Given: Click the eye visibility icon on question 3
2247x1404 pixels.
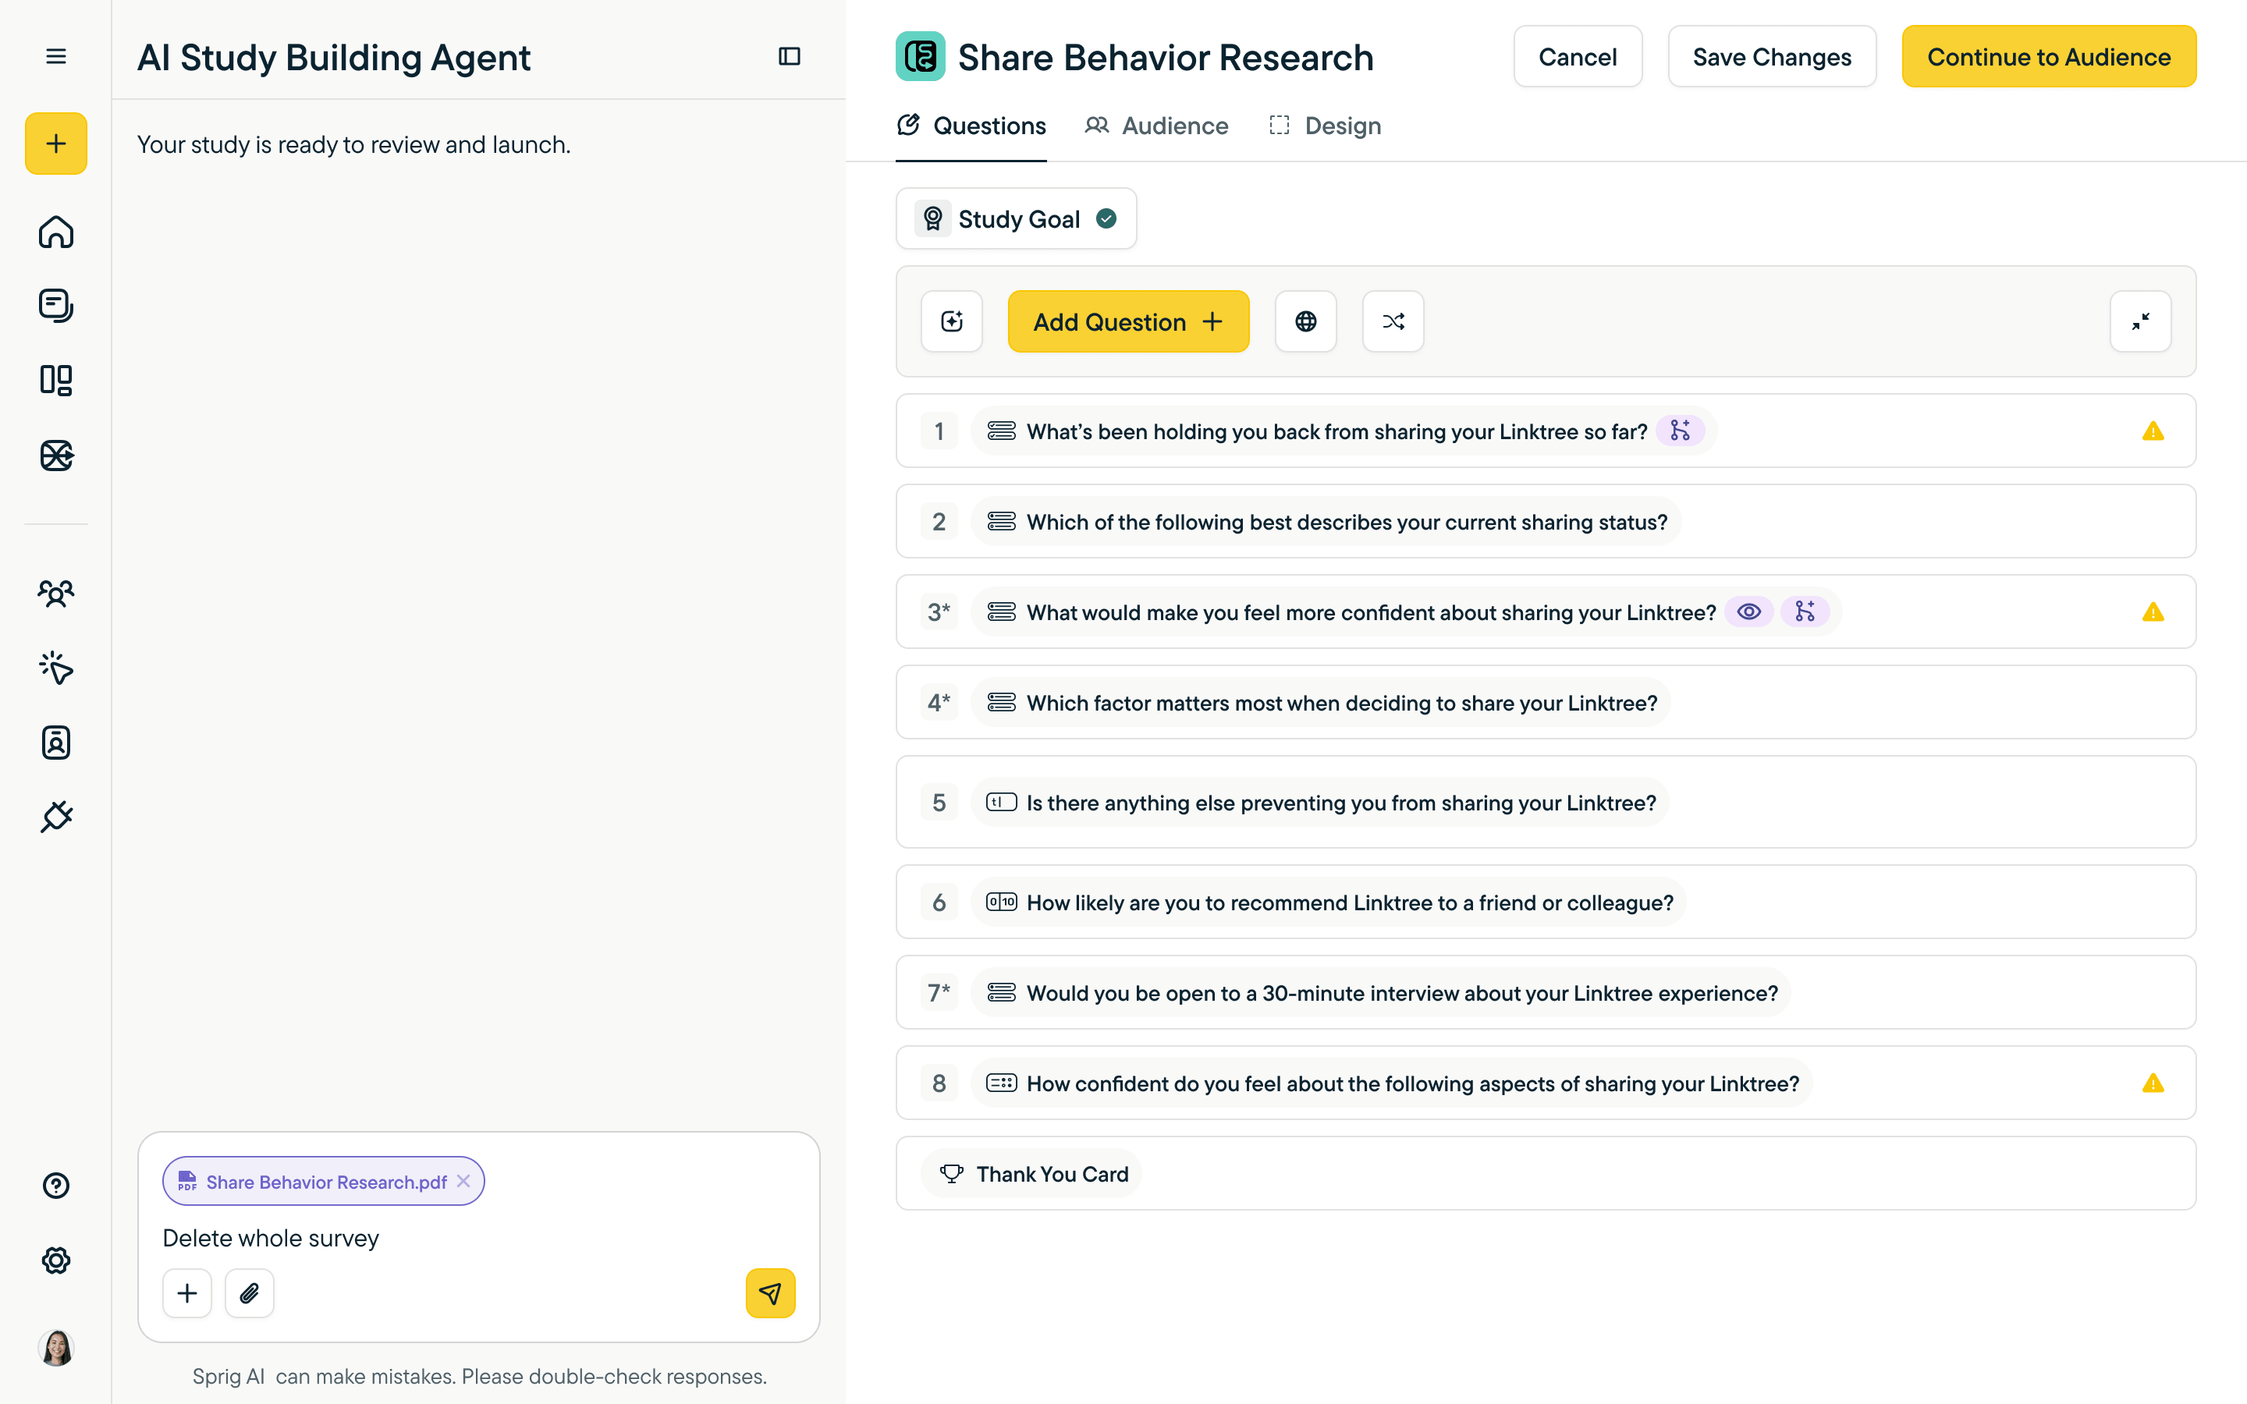Looking at the screenshot, I should 1749,612.
